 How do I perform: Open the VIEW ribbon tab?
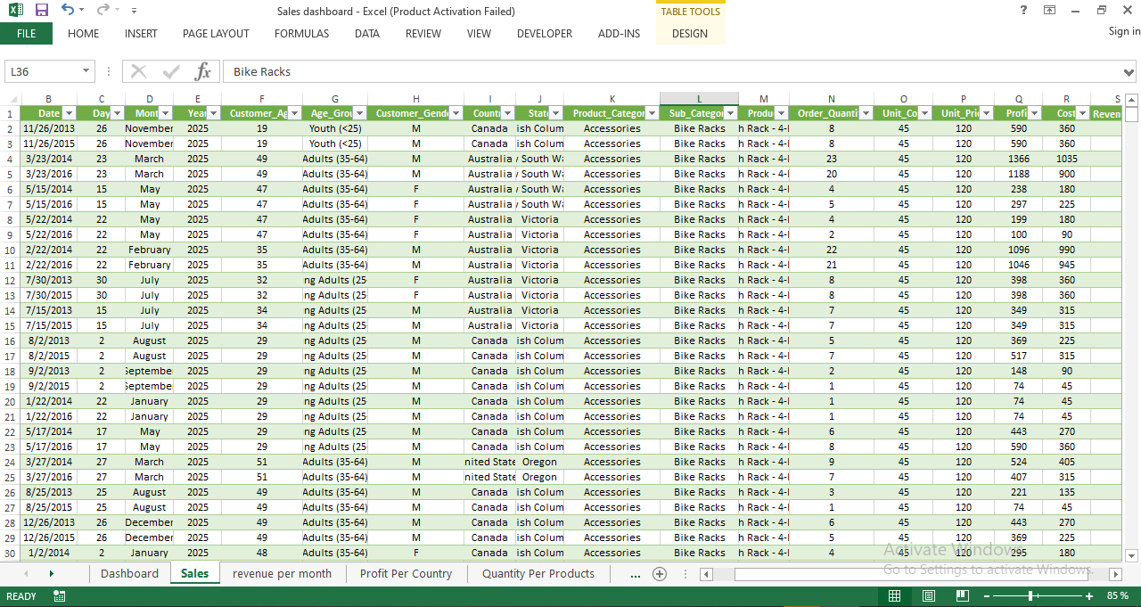[479, 34]
